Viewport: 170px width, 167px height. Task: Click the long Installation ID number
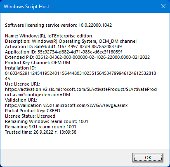coord(80,76)
